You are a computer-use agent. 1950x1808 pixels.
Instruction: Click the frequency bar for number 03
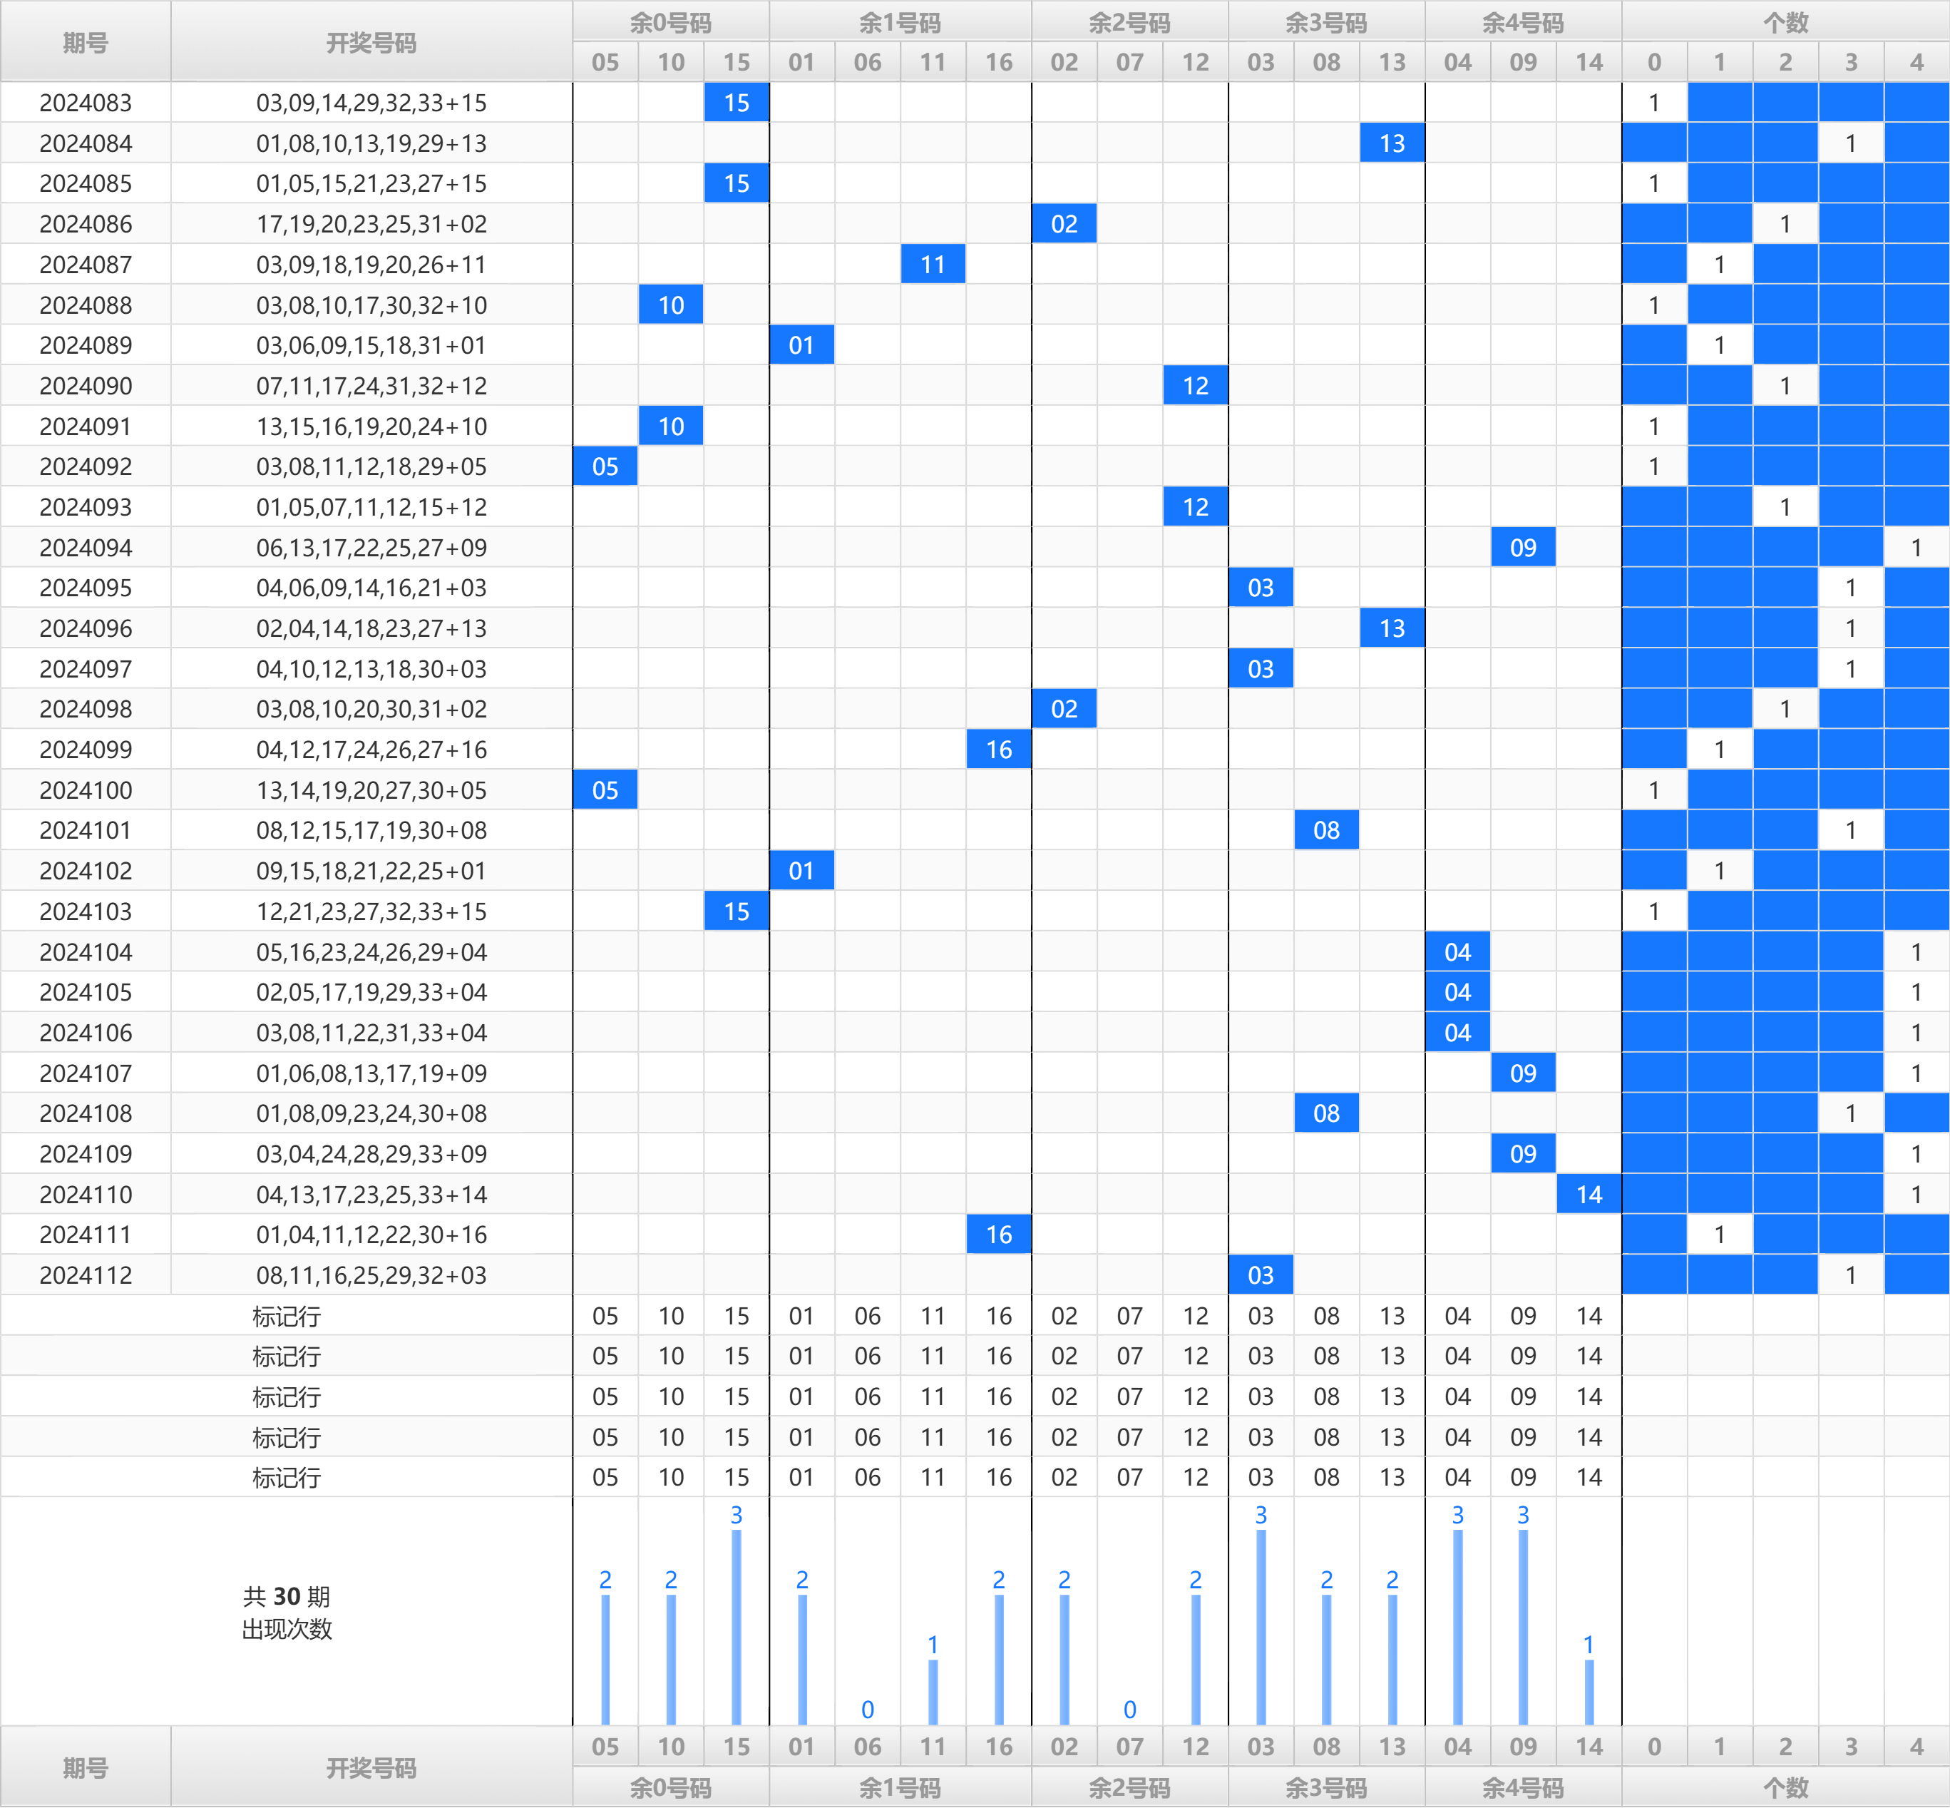coord(1261,1627)
